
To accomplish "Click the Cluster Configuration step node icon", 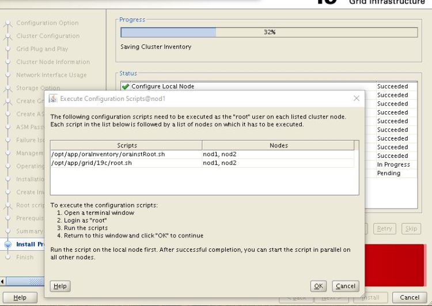I will tap(7, 36).
